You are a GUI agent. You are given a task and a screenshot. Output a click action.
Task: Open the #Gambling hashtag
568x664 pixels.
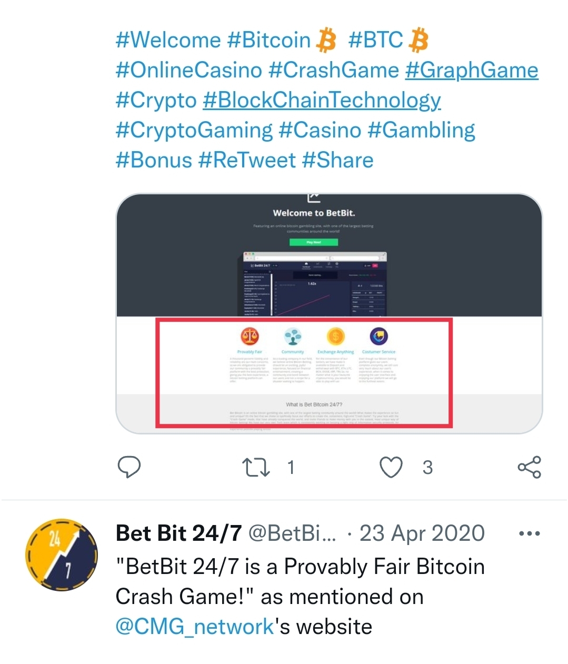point(421,130)
